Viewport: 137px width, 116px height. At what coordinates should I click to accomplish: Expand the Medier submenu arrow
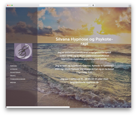[x=36, y=83]
